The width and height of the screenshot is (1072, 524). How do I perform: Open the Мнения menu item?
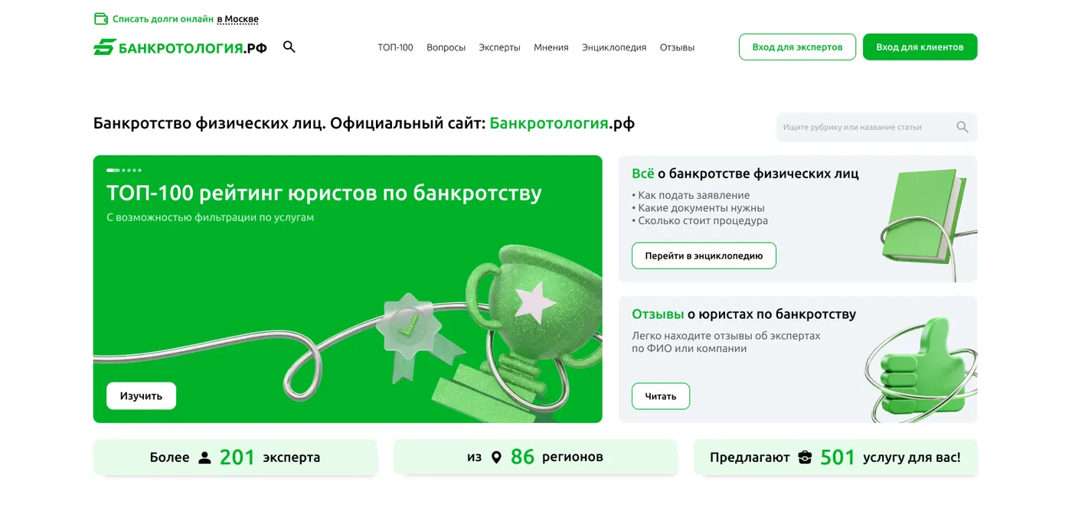(x=551, y=47)
